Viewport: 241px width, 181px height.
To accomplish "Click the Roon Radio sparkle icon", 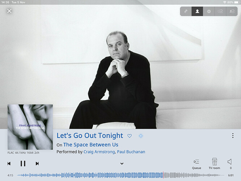I will click(x=141, y=136).
